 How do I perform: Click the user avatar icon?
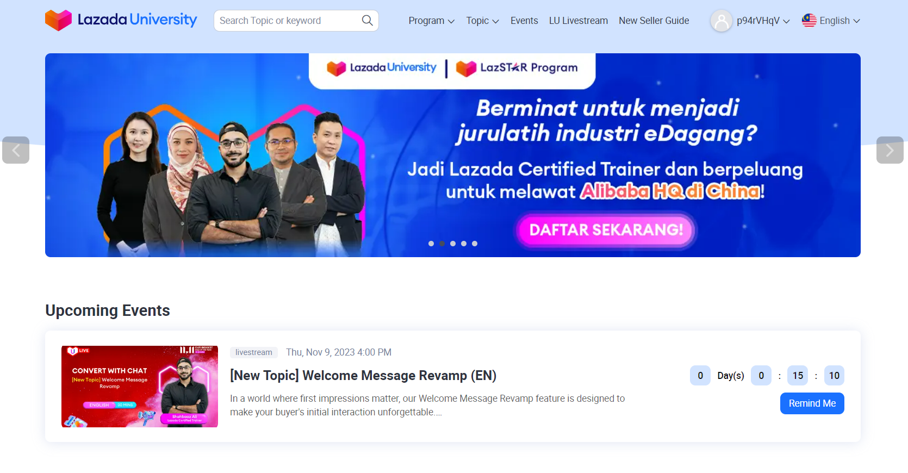[x=722, y=21]
